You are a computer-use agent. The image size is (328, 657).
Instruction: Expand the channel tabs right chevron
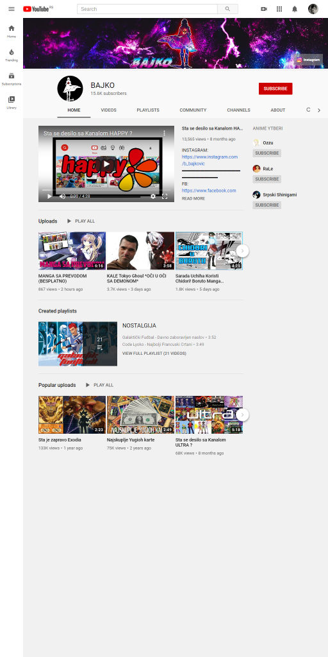pos(319,110)
